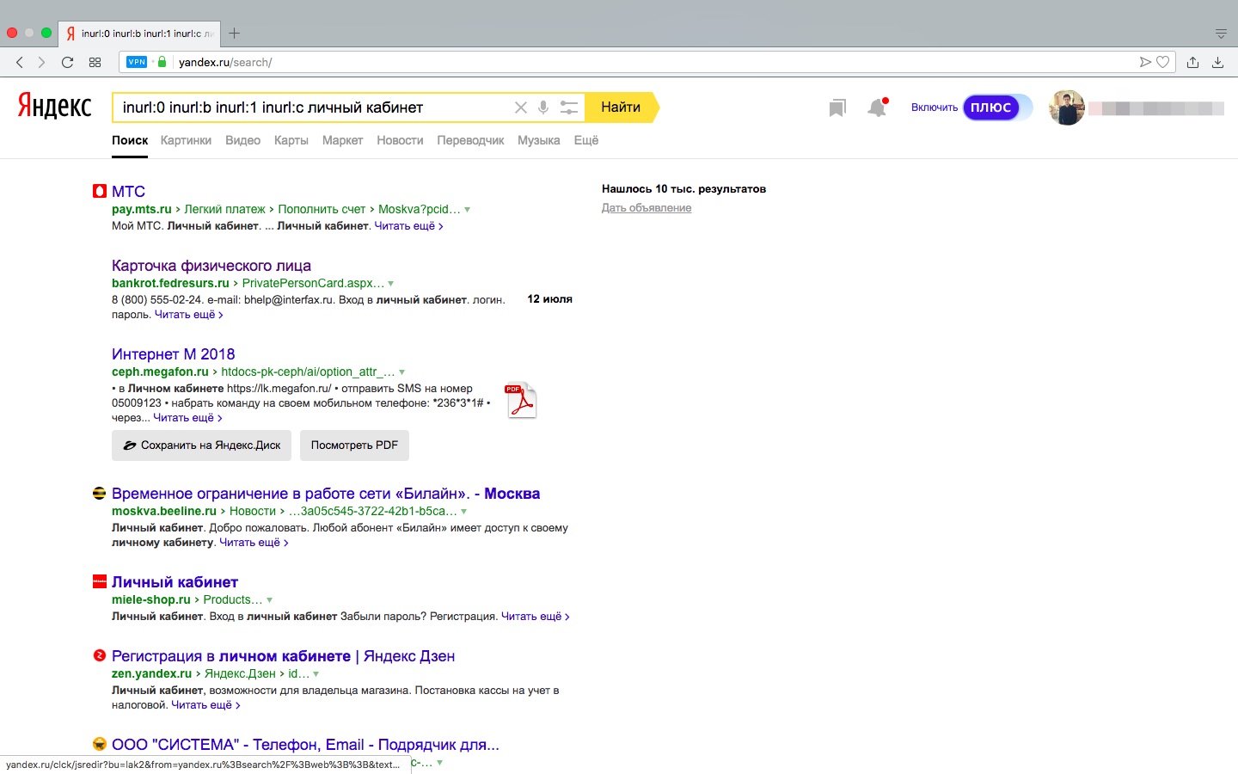Click the ООО СИСТЕМА result favicon

coord(100,744)
